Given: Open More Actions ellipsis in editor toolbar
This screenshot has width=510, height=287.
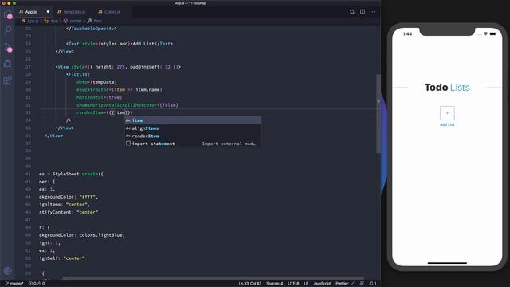Looking at the screenshot, I should click(x=373, y=12).
